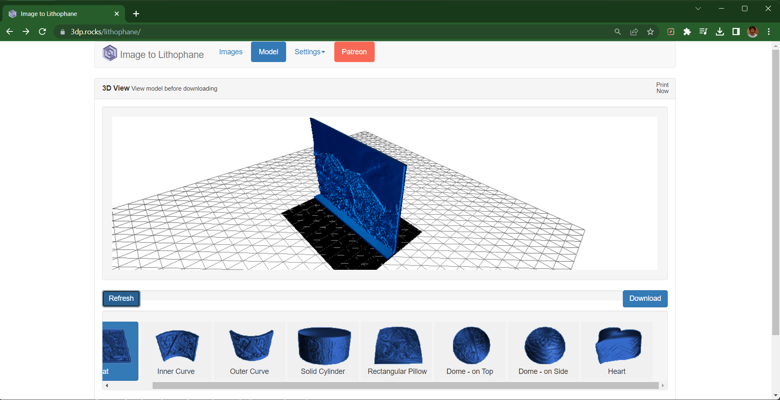Open the red extension icon in toolbar
Screen dimensions: 780x400
click(x=671, y=31)
